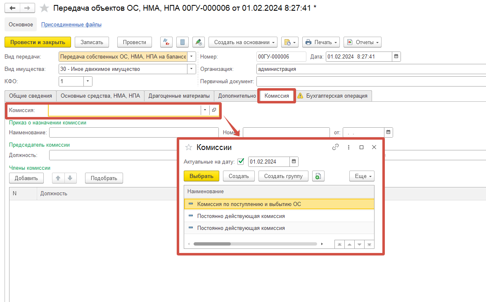Open calendar for Актуальные на дату
The image size is (486, 302).
coord(294,162)
